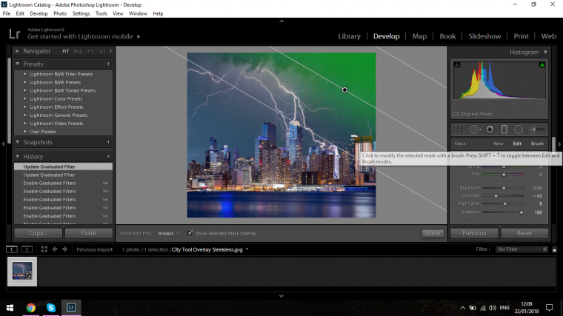
Task: Toggle the shadow clipping indicator in Histogram
Action: pos(457,64)
